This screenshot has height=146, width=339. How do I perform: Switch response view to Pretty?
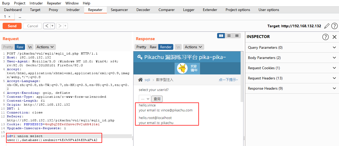[141, 47]
